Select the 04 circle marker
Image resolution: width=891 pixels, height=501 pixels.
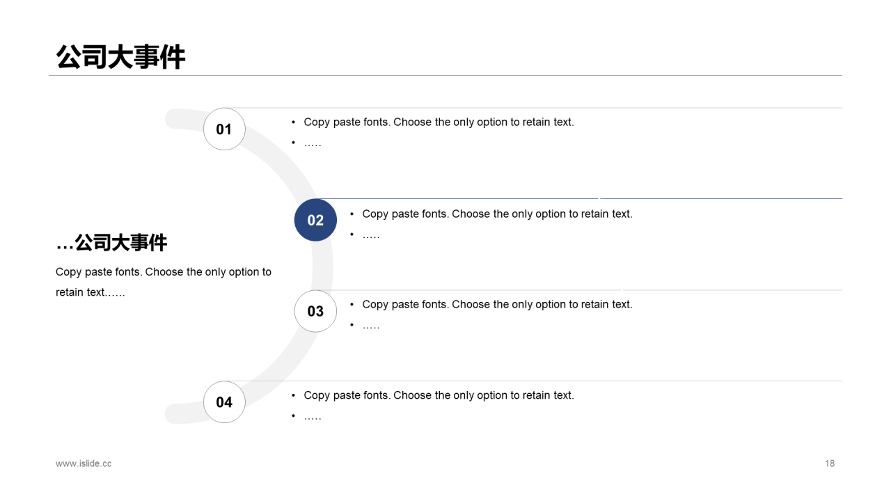(224, 402)
